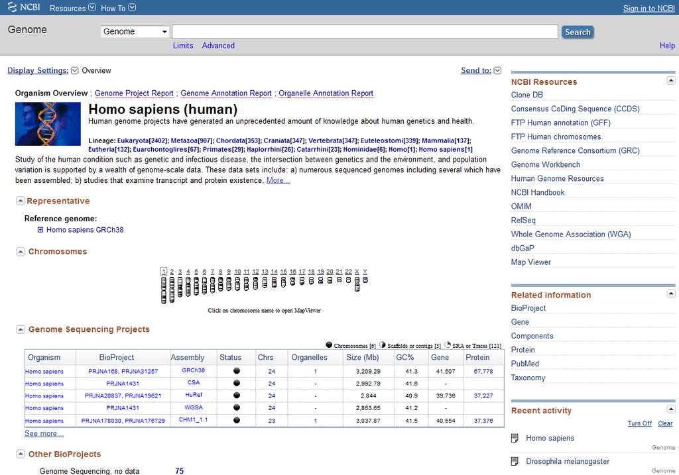The image size is (679, 475).
Task: Click GRCh38 row status circle icon
Action: tap(237, 371)
